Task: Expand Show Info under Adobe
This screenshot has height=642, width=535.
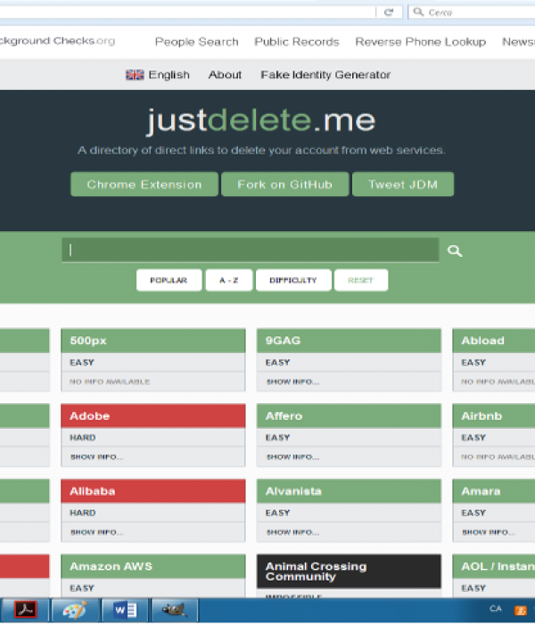Action: (97, 457)
